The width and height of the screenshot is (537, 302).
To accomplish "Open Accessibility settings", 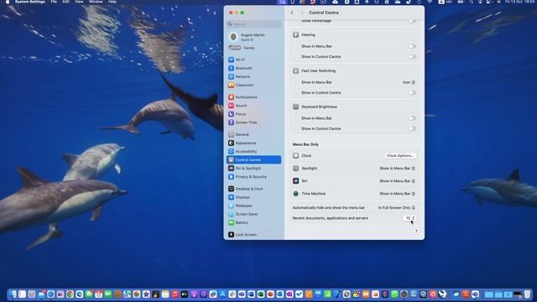I will click(253, 151).
